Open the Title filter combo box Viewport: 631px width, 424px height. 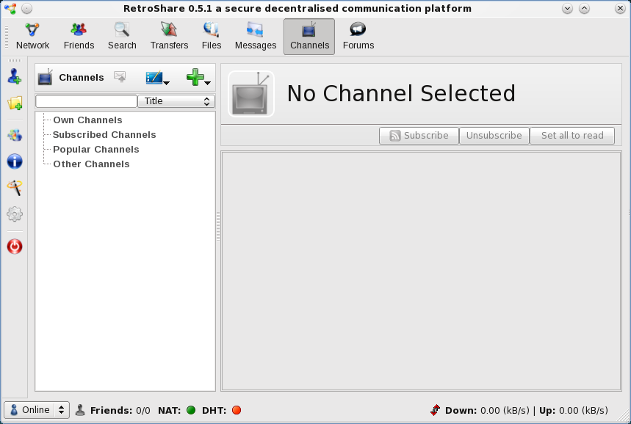pos(176,101)
